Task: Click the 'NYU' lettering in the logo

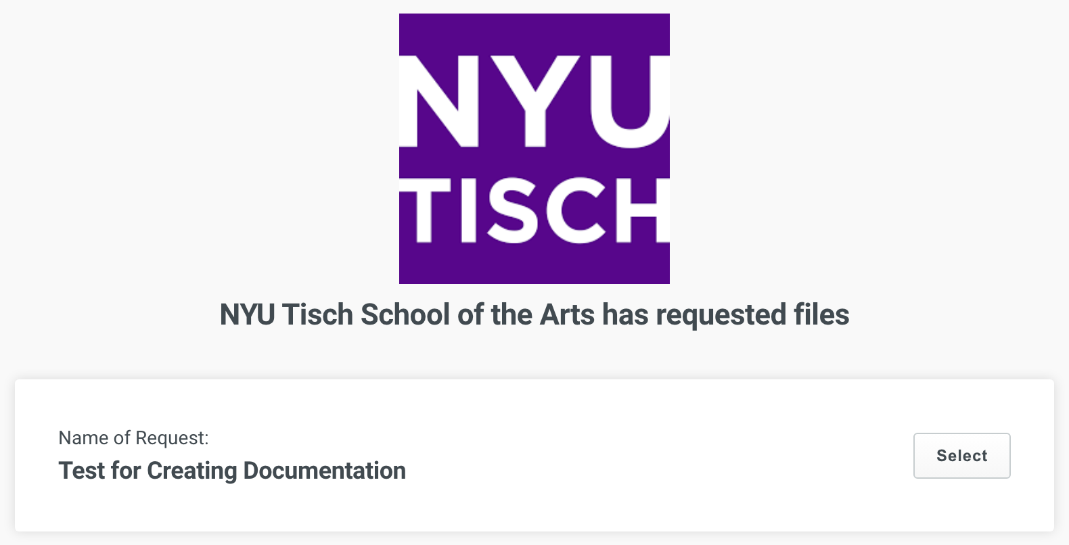Action: 534,101
